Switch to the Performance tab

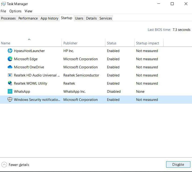pyautogui.click(x=28, y=18)
